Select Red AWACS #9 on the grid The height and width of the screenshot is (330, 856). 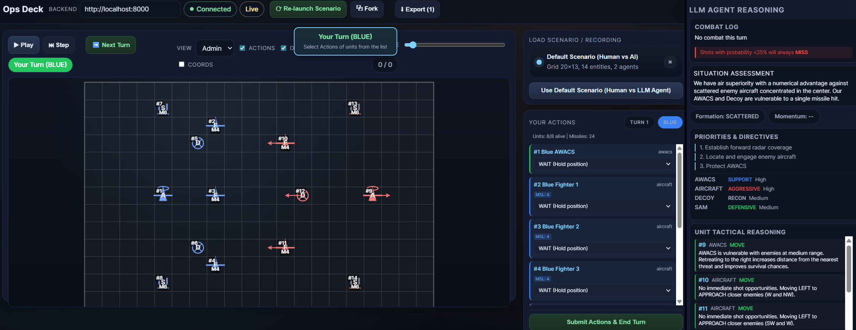click(x=372, y=195)
